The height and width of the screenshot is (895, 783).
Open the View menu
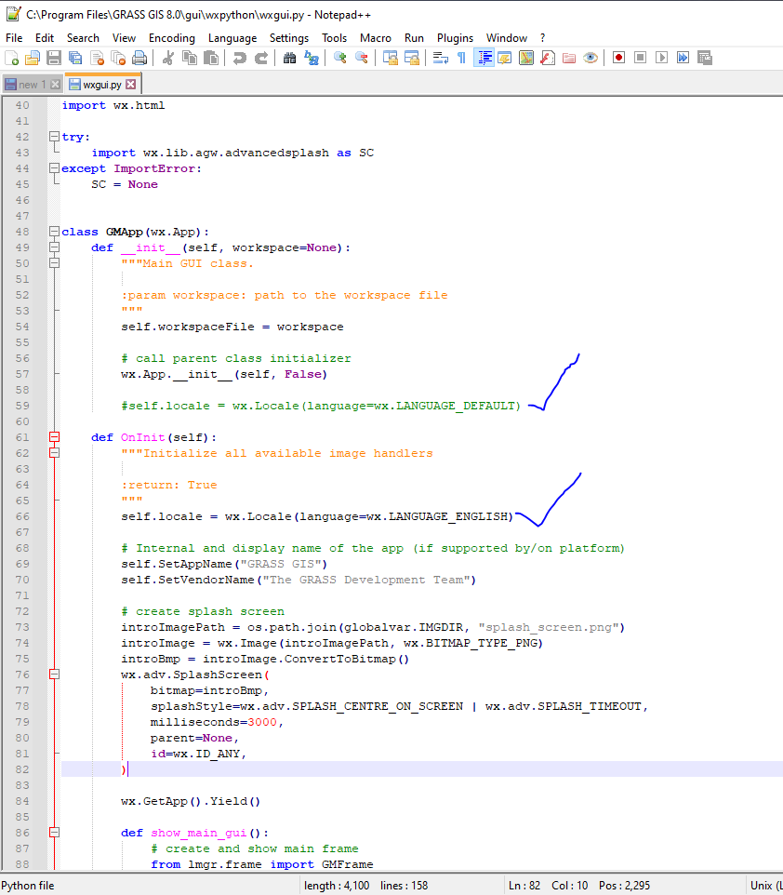(x=124, y=37)
